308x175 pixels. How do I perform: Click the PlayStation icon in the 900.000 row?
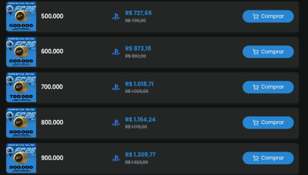pyautogui.click(x=116, y=158)
